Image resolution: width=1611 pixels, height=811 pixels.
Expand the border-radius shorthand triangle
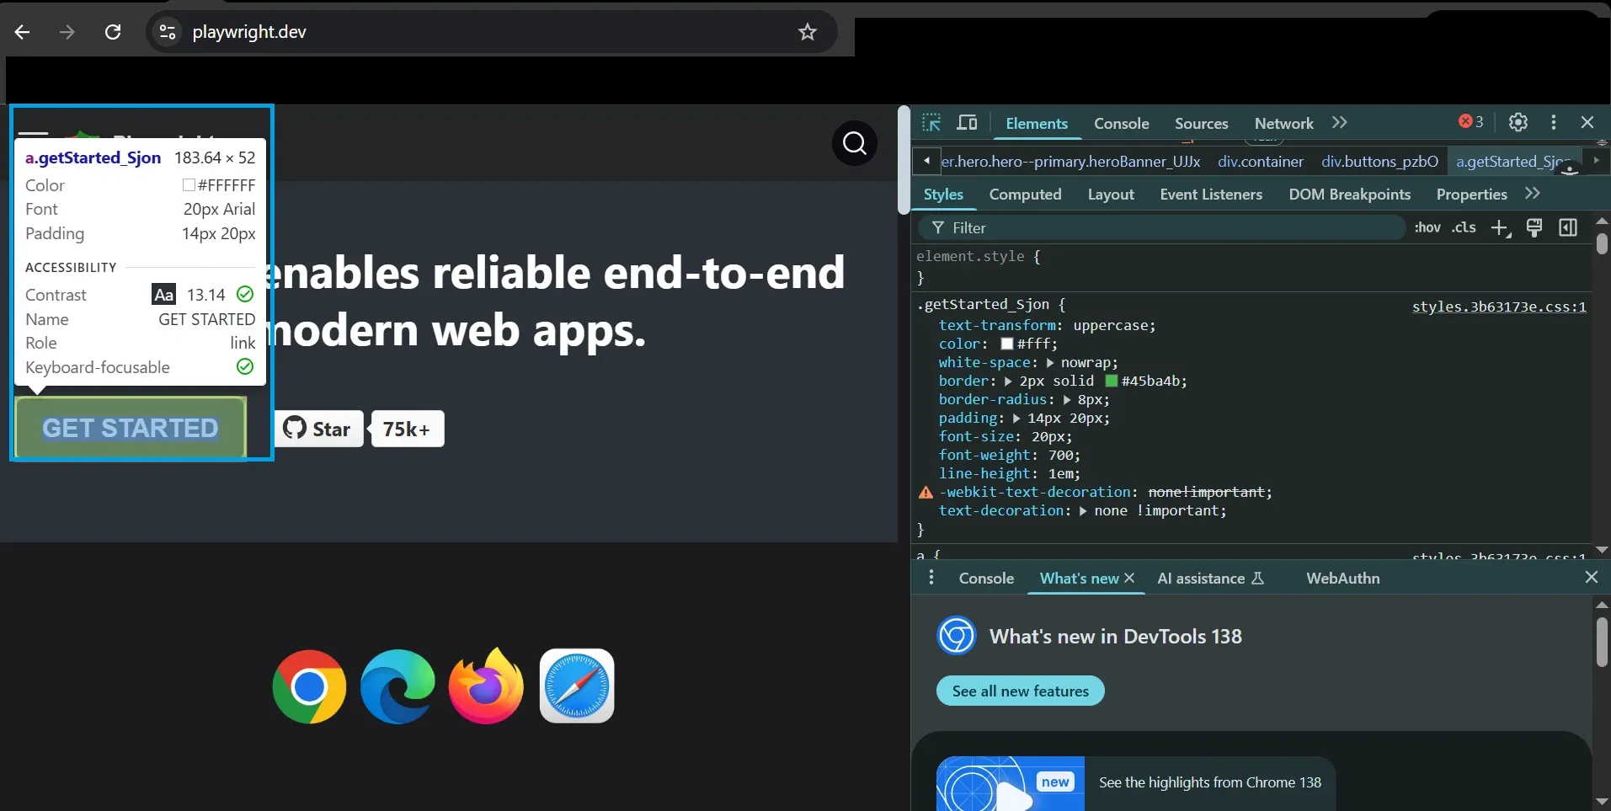click(1067, 400)
